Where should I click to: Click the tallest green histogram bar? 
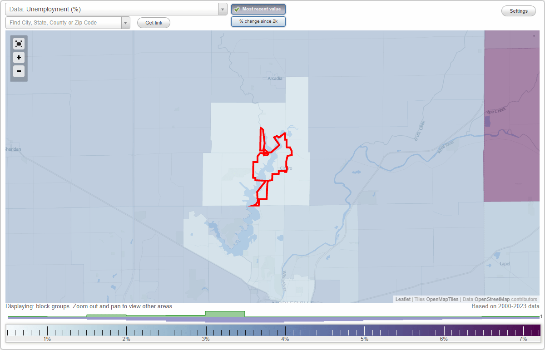(x=225, y=314)
